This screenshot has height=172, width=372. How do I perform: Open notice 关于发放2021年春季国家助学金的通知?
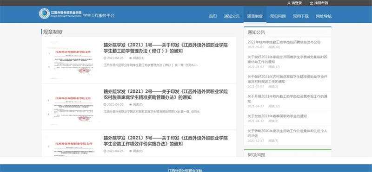277,116
